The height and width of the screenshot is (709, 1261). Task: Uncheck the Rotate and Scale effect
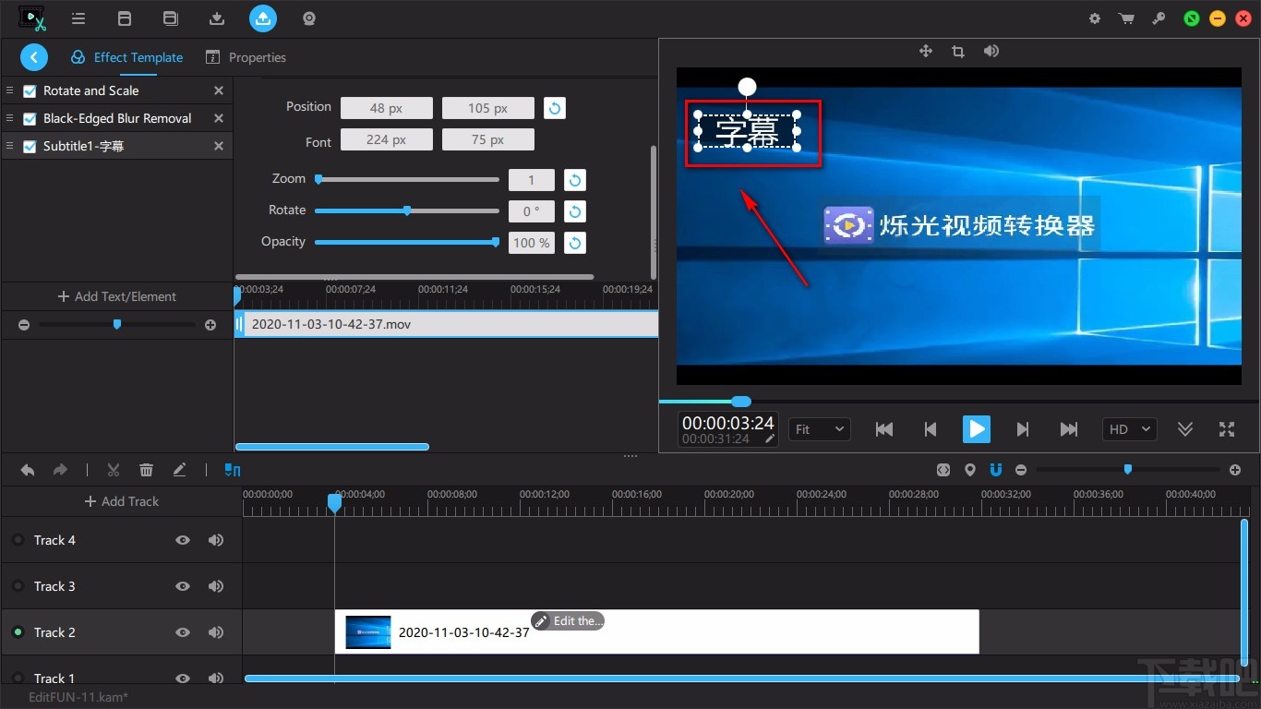pyautogui.click(x=30, y=91)
